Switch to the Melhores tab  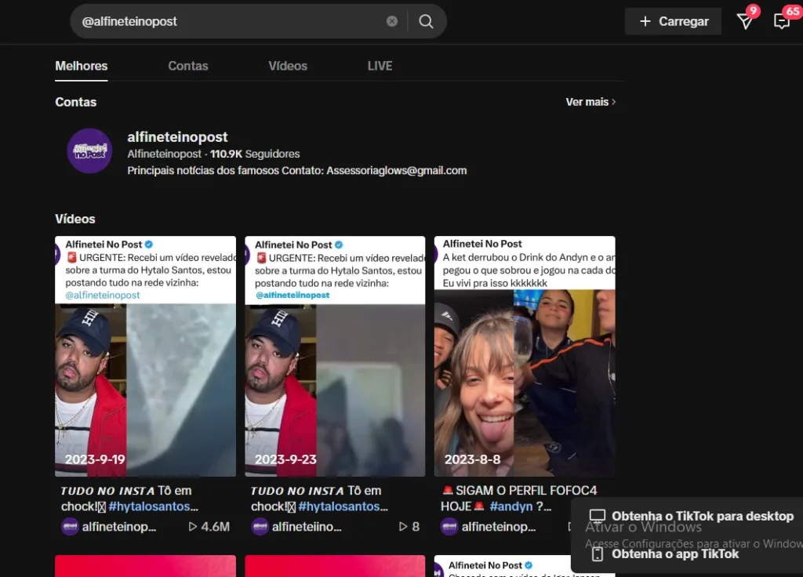(x=82, y=66)
